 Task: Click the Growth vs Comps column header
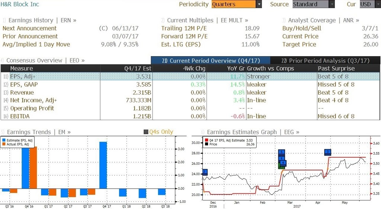(x=281, y=68)
